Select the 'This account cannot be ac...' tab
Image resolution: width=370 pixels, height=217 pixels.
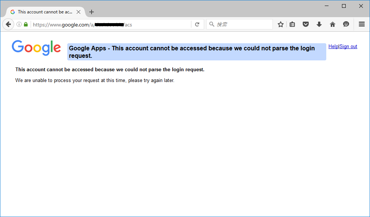pyautogui.click(x=45, y=12)
